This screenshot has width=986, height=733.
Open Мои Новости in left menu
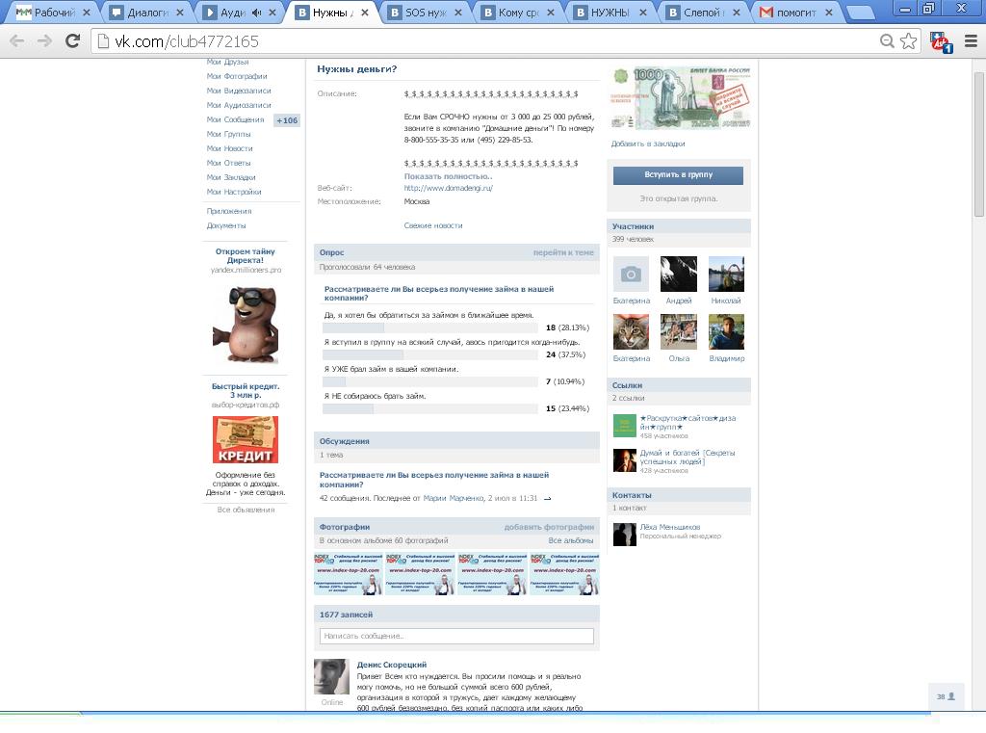229,148
